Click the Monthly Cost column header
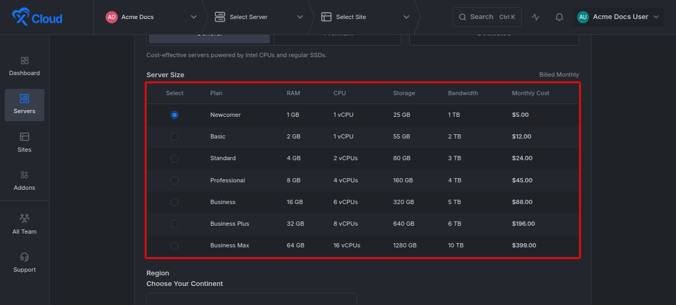676x305 pixels. tap(531, 93)
